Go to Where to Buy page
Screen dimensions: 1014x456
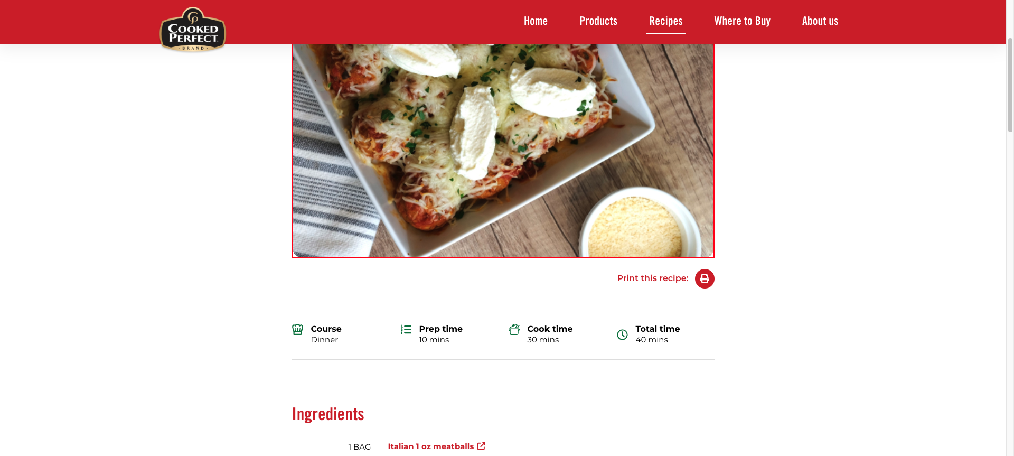click(743, 21)
